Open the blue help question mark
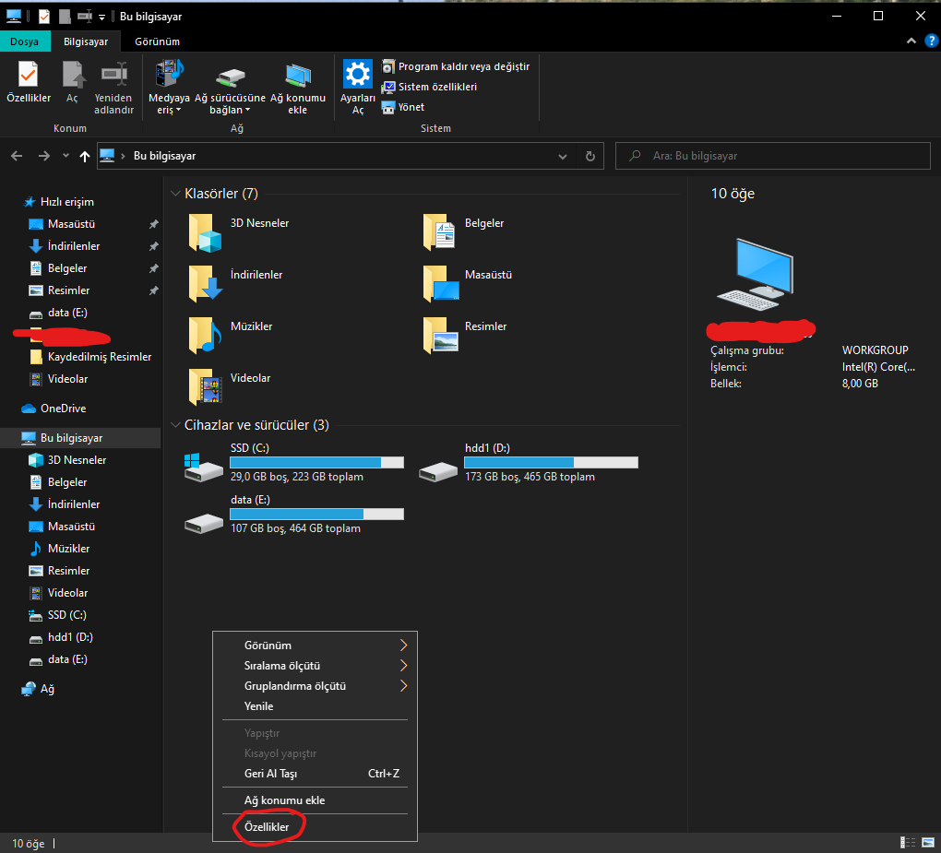This screenshot has width=941, height=853. (931, 41)
